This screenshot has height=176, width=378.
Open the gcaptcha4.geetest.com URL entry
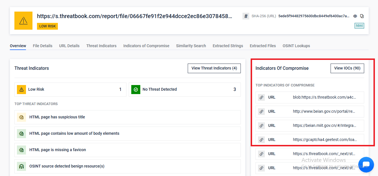tap(325, 140)
